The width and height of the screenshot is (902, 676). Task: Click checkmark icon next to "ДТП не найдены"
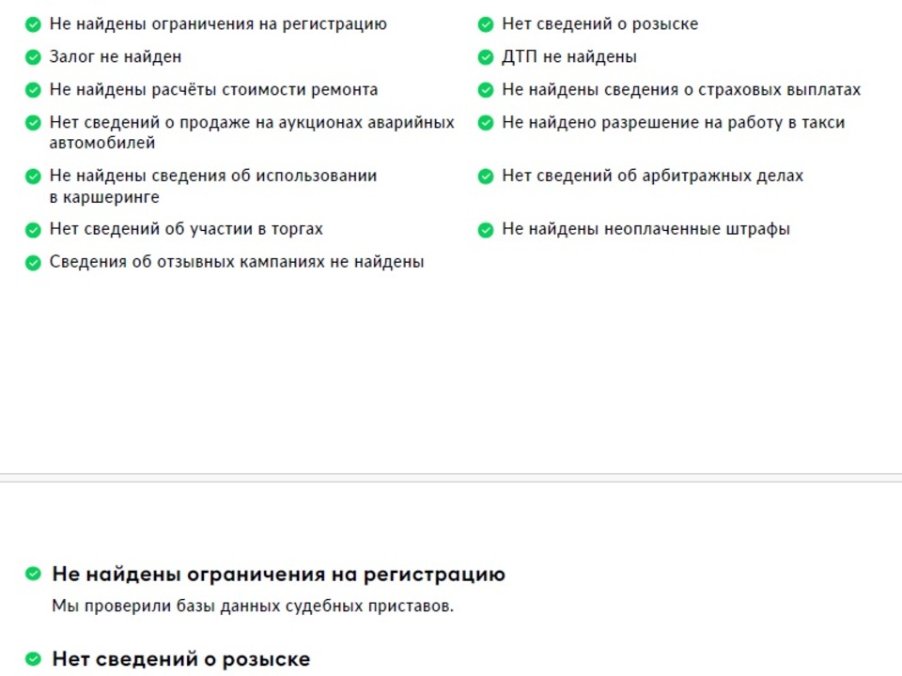(x=485, y=57)
